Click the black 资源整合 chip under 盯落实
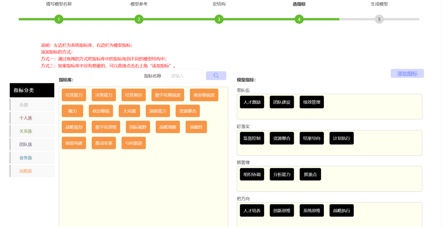The height and width of the screenshot is (227, 442). (282, 138)
